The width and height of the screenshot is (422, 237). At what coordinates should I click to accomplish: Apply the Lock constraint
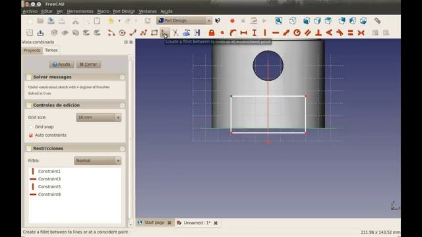[212, 33]
